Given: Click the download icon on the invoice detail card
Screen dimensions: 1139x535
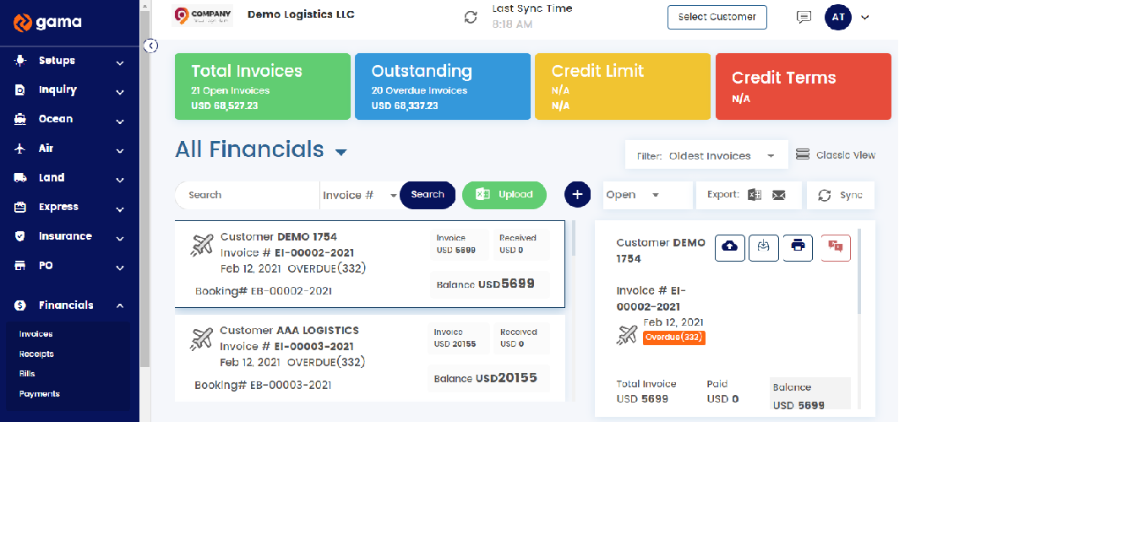Looking at the screenshot, I should click(764, 247).
